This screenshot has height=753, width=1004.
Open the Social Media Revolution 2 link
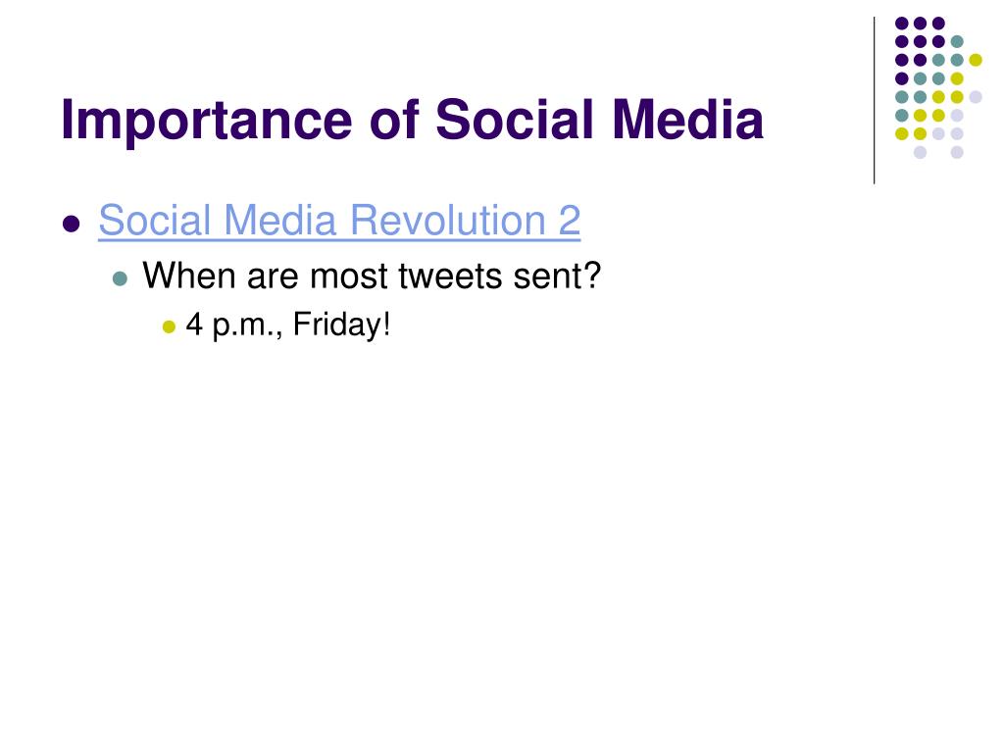tap(339, 221)
